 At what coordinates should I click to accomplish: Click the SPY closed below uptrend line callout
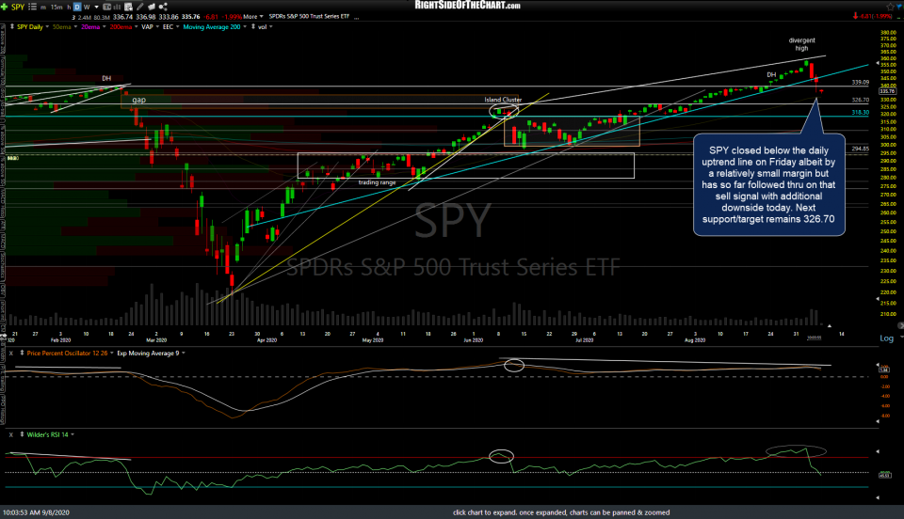pyautogui.click(x=769, y=184)
